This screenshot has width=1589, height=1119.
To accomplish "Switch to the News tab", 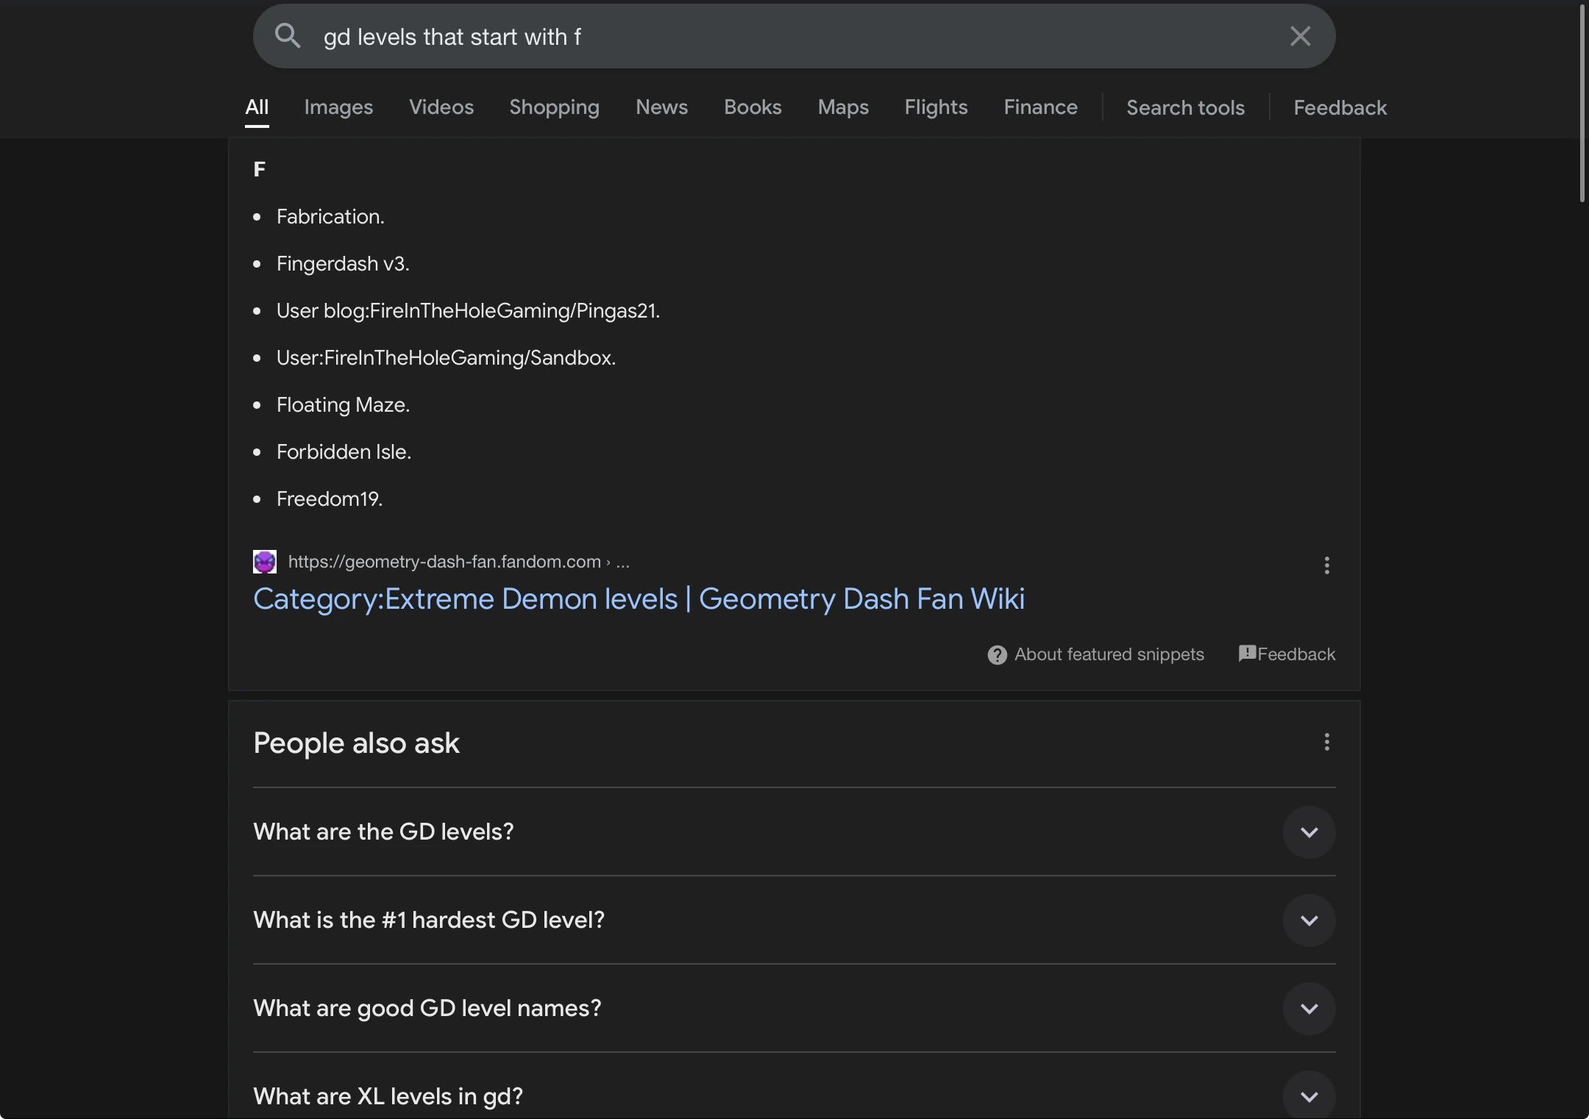I will pyautogui.click(x=661, y=107).
